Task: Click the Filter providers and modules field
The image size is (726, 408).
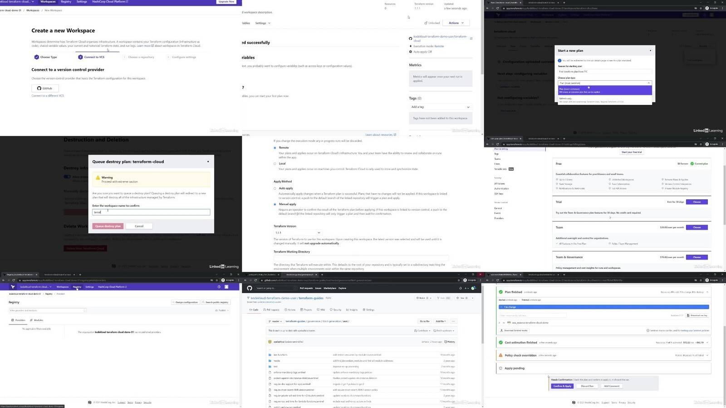Action: [x=48, y=310]
